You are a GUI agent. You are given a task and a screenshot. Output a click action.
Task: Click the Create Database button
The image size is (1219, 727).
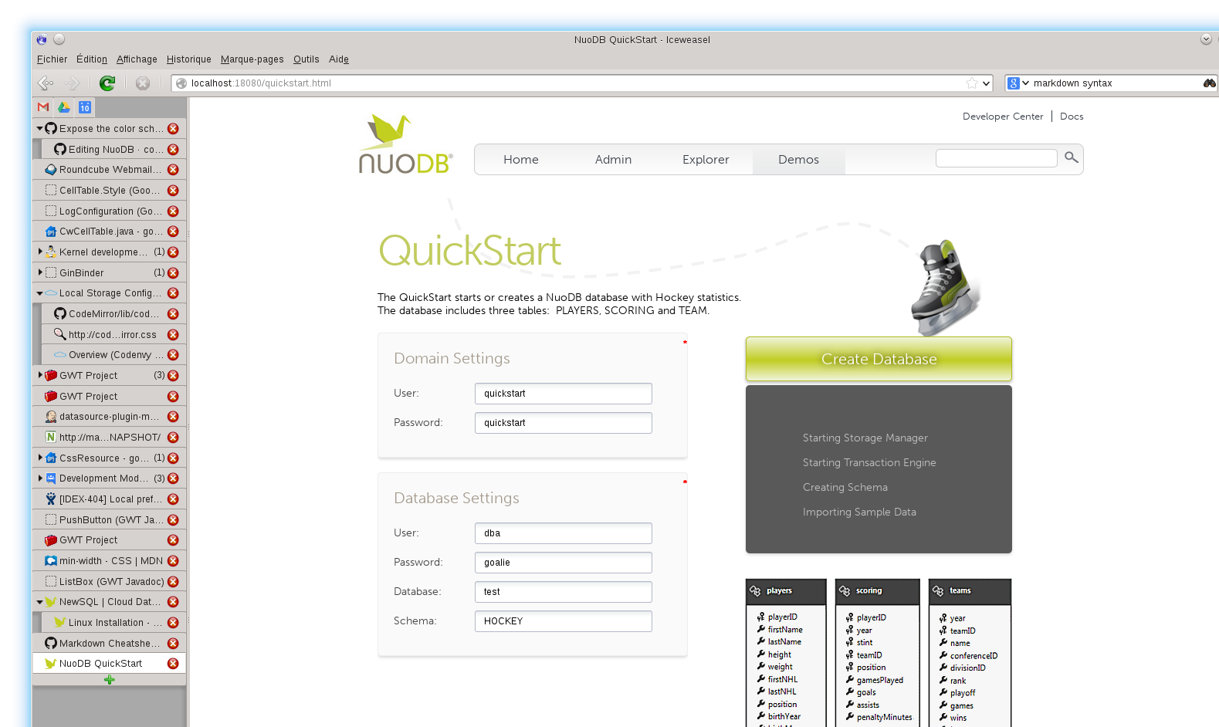click(x=879, y=359)
